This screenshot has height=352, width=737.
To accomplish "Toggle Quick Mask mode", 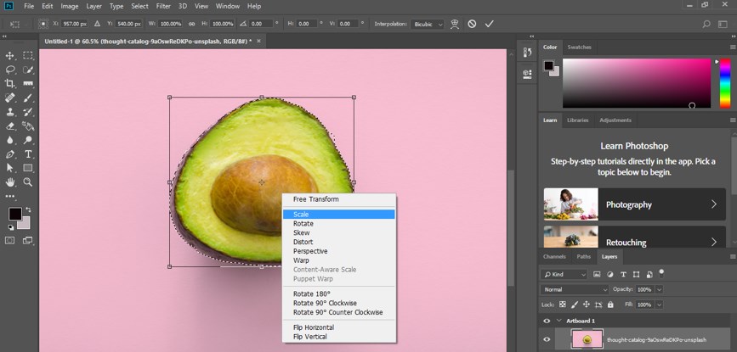I will click(9, 240).
